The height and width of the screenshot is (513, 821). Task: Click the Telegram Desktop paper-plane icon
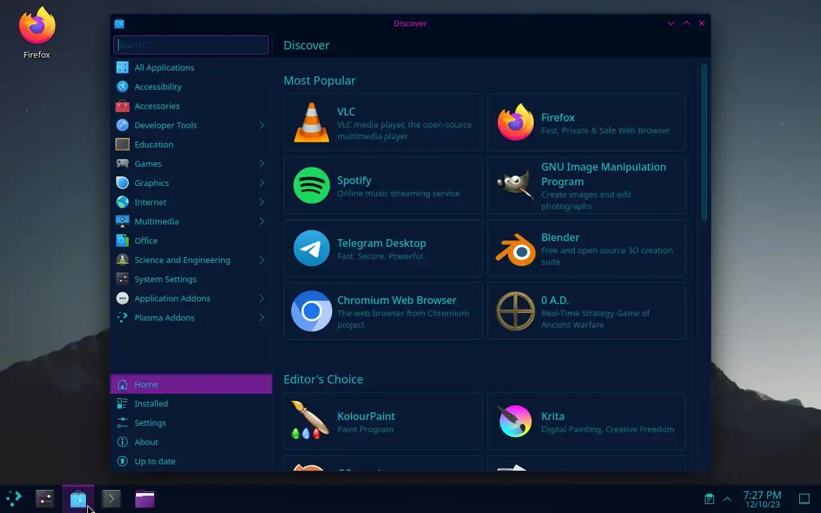(x=312, y=248)
